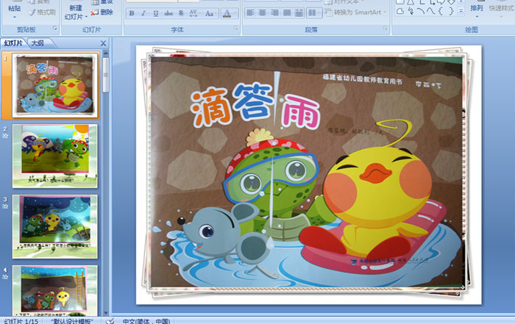Click scroll down arrow in slides pane
The image size is (515, 324).
tap(106, 313)
